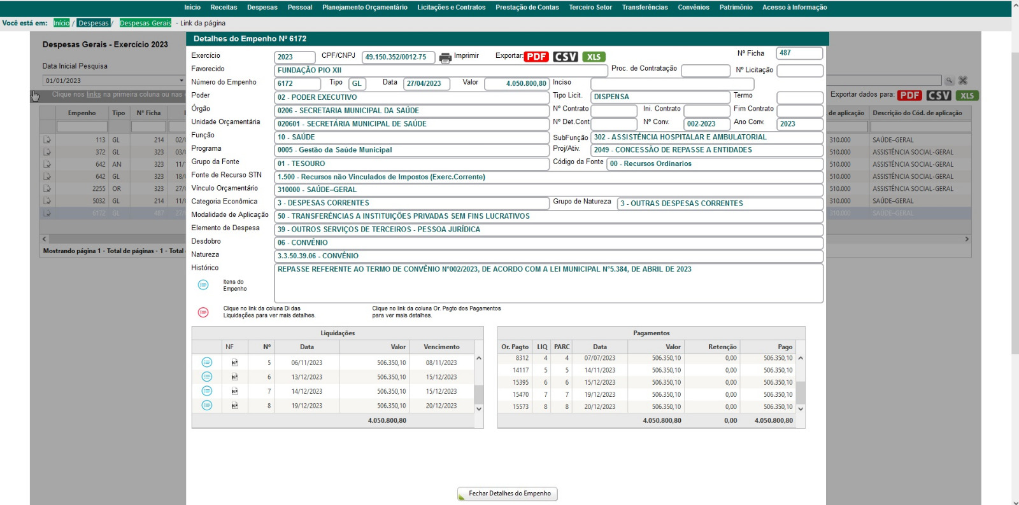The image size is (1019, 505).
Task: Open the Planejamento Orçamentário menu
Action: coord(364,8)
